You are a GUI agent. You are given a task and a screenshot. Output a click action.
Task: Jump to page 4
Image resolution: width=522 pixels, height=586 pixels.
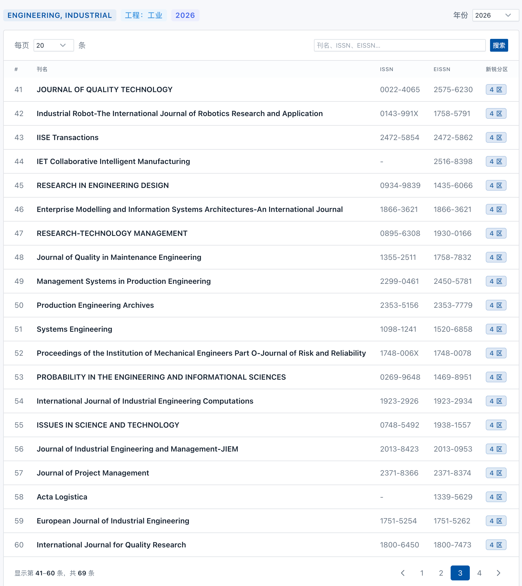(479, 573)
